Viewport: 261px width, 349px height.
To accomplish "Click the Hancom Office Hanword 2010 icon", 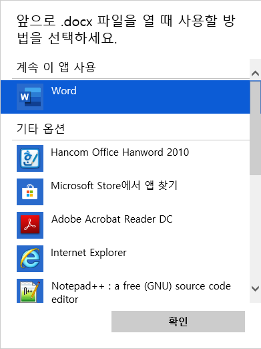I will 30,158.
